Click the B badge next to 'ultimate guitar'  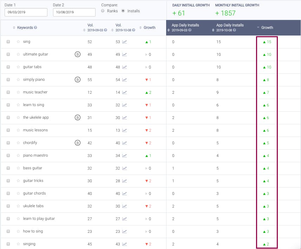click(77, 54)
